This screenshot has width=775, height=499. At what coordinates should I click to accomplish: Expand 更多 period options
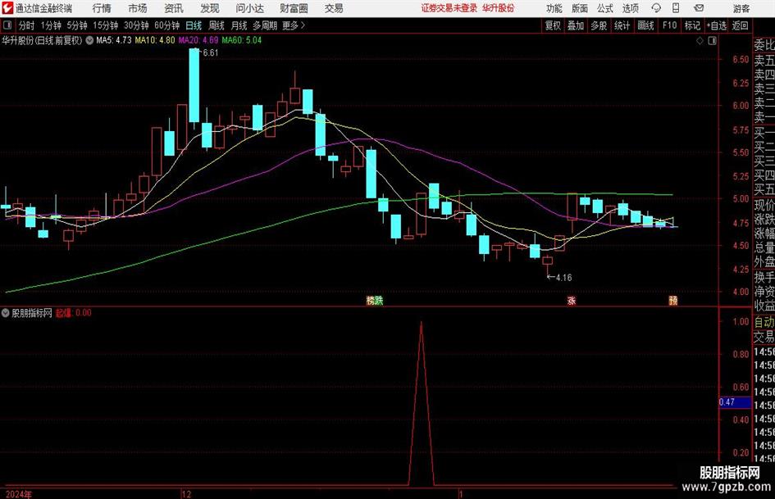tap(294, 25)
